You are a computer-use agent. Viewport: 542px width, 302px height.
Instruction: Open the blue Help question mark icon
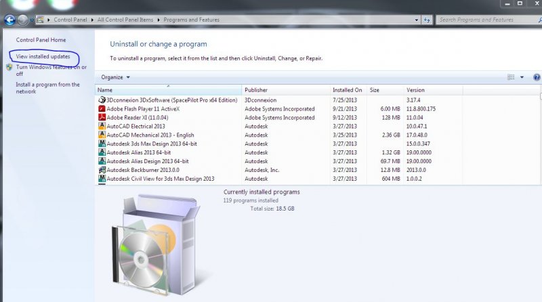point(537,77)
